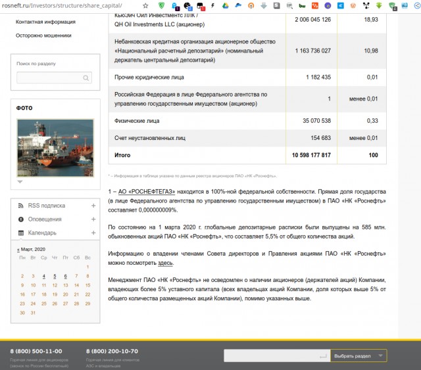The image size is (421, 370).
Task: Click the arrow below the photo thumbnail
Action: (20, 181)
